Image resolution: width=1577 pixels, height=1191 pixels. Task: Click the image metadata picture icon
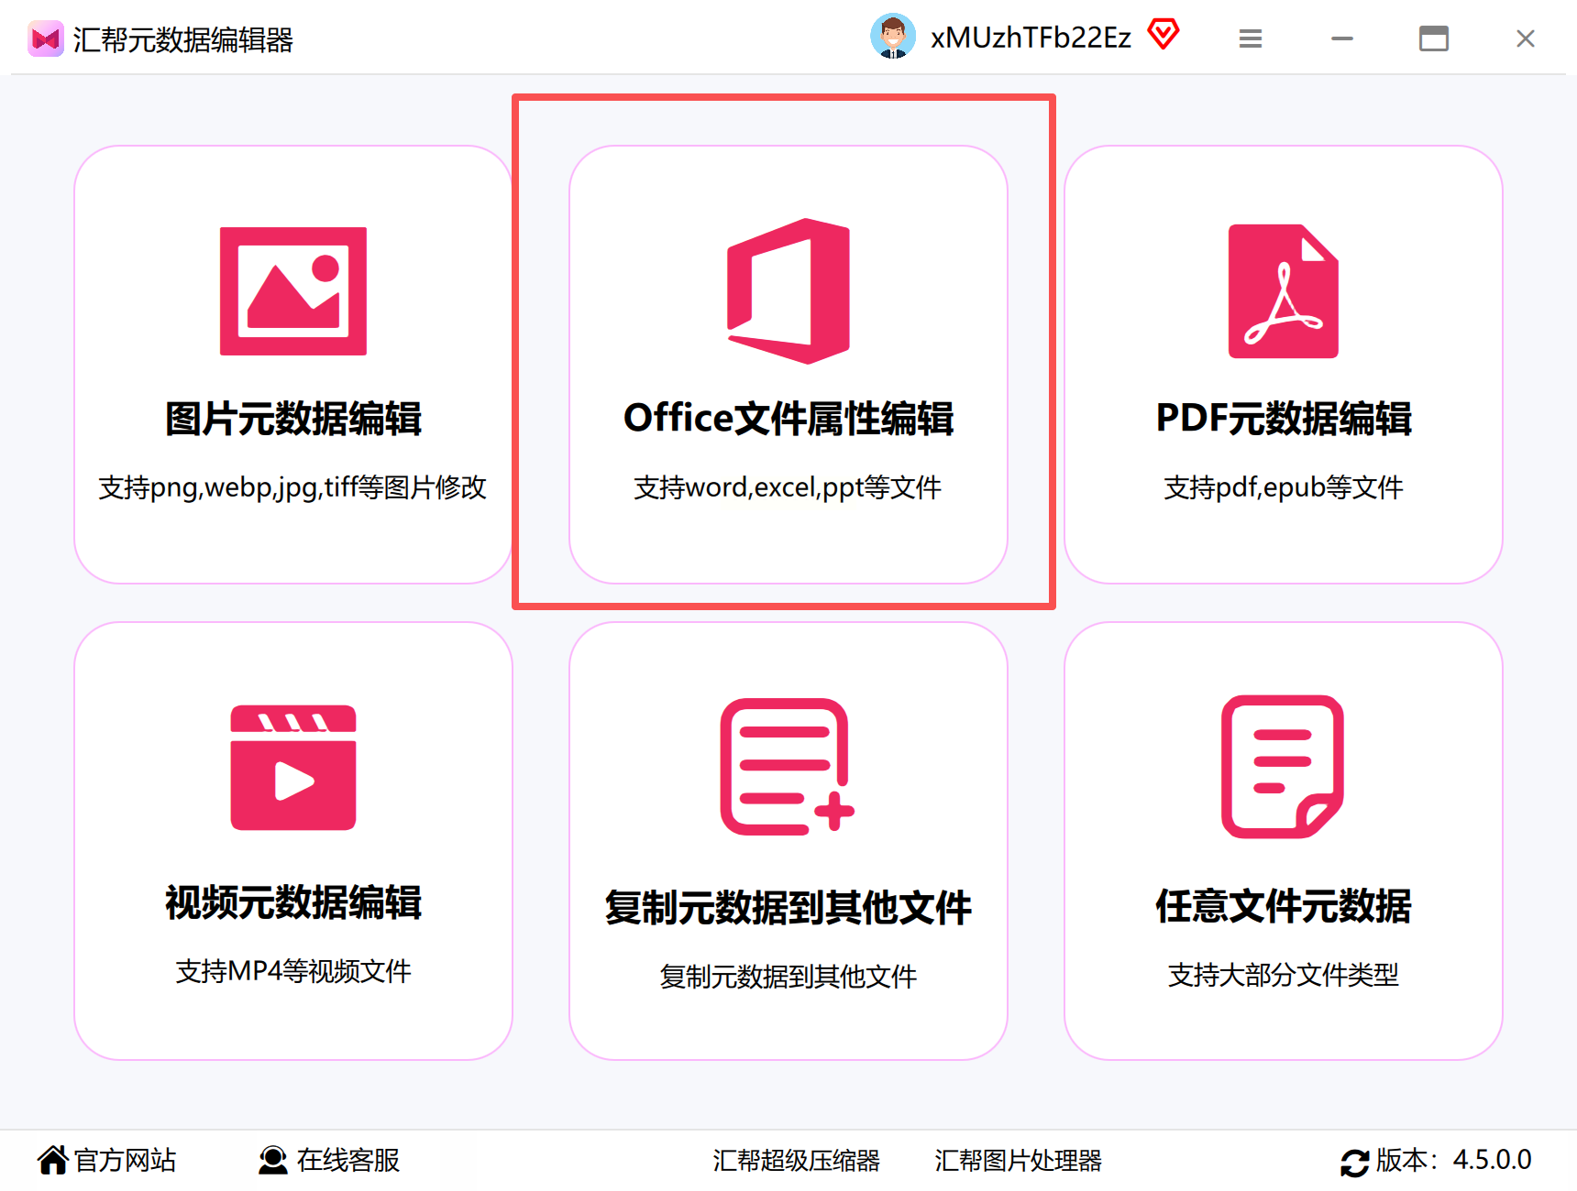293,291
